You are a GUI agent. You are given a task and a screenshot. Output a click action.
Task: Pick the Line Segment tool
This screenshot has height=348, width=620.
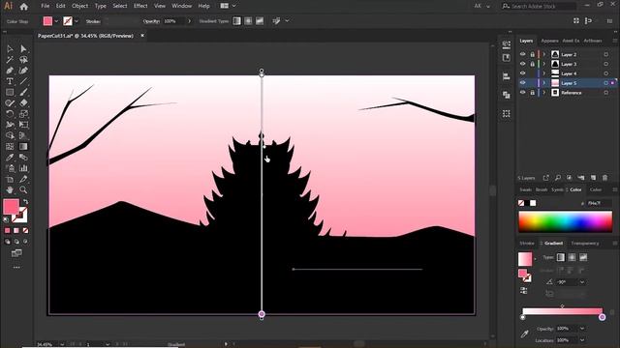(23, 81)
